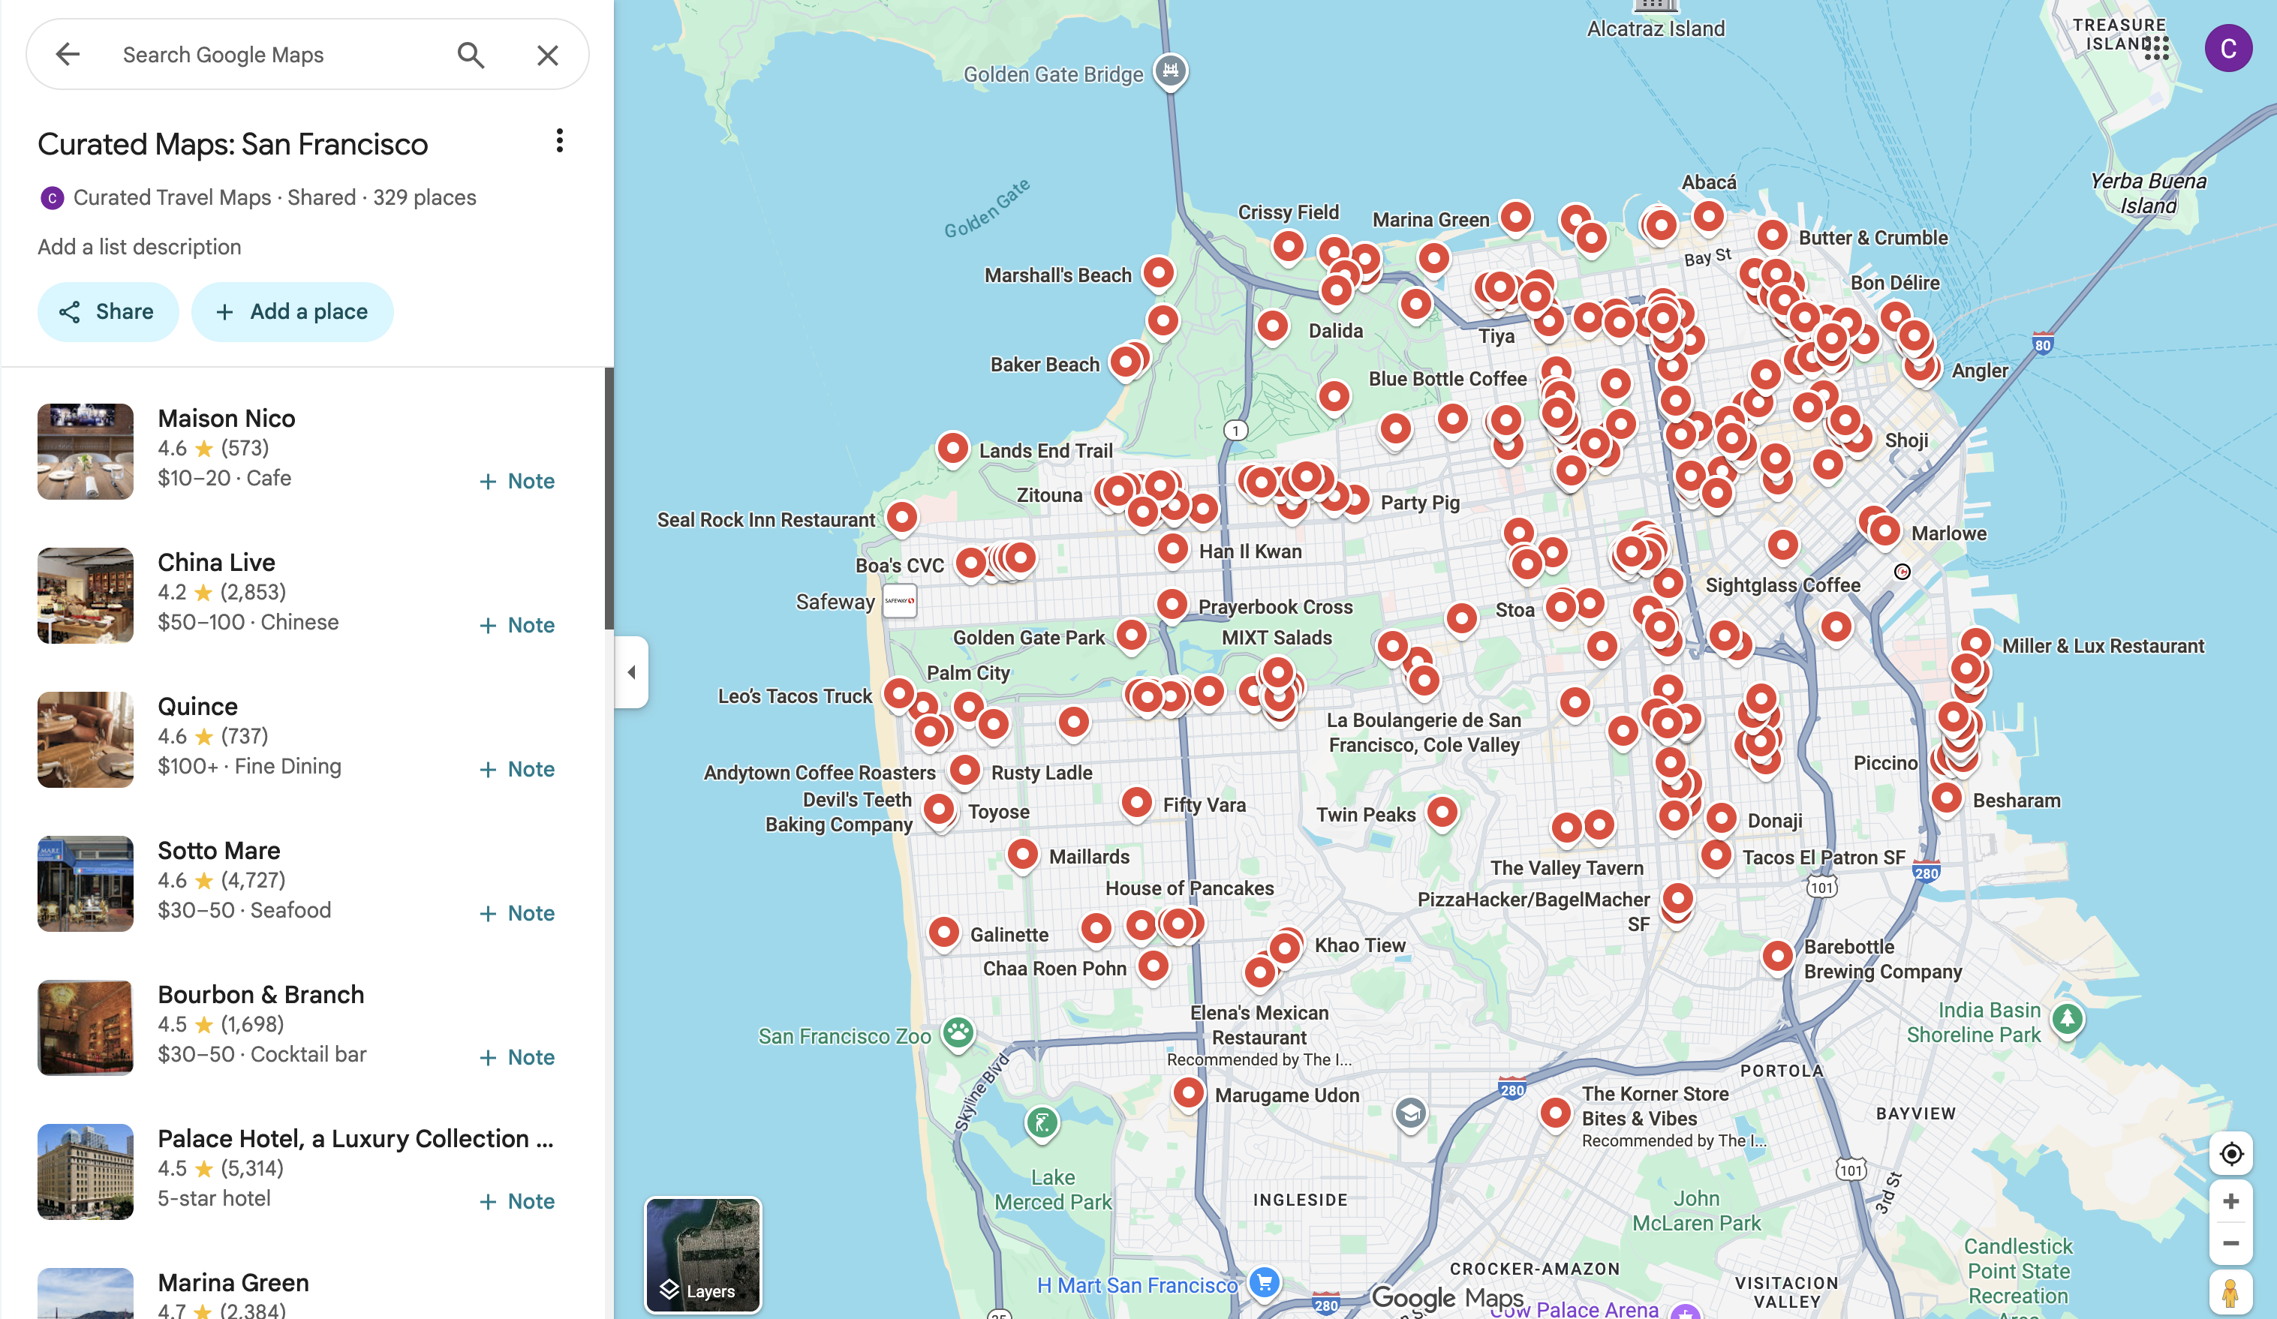2277x1319 pixels.
Task: Click the Street View pegman icon
Action: click(x=2231, y=1293)
